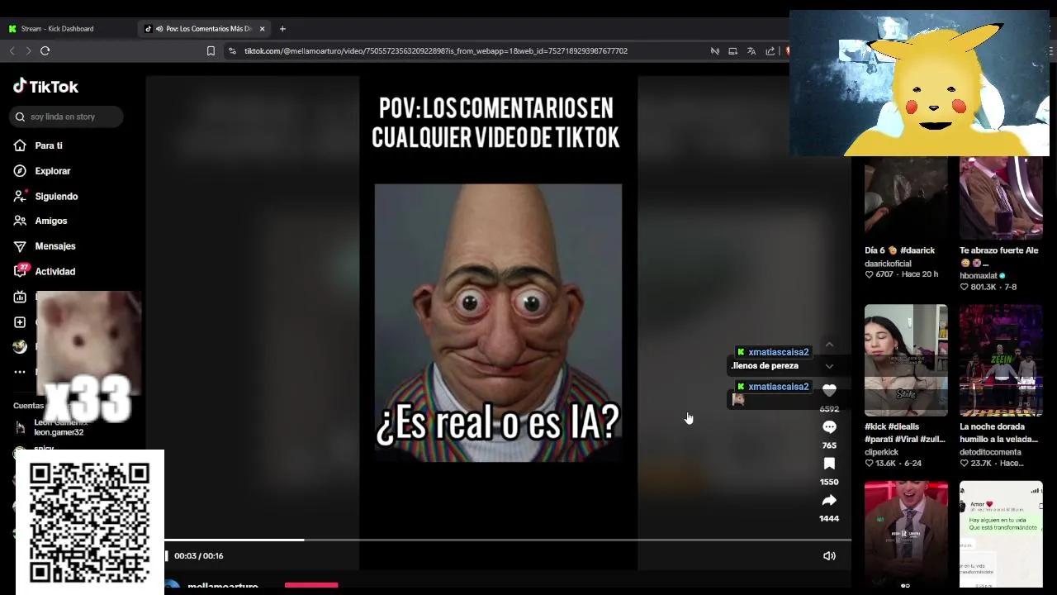Open 'La noche dorada humillo' video thumbnail

(1001, 360)
